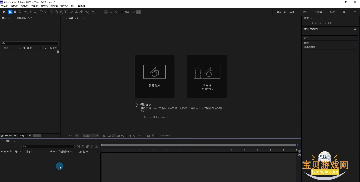Select the Selection arrow tool
This screenshot has height=182, width=360.
tap(10, 12)
